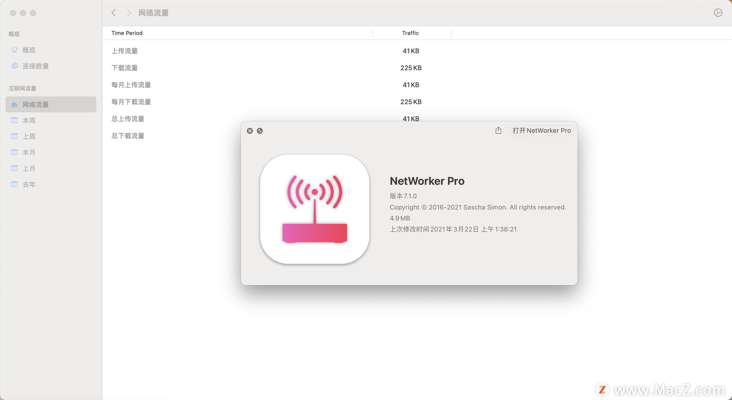Open the 本月 traffic view
This screenshot has height=400, width=732.
(51, 152)
